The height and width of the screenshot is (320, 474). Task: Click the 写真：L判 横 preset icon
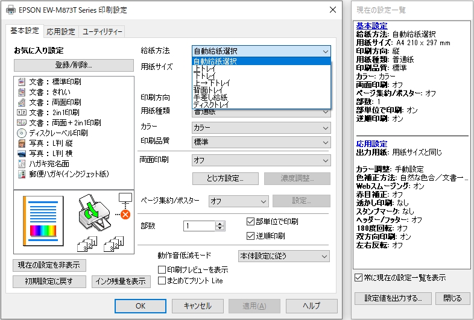[22, 154]
